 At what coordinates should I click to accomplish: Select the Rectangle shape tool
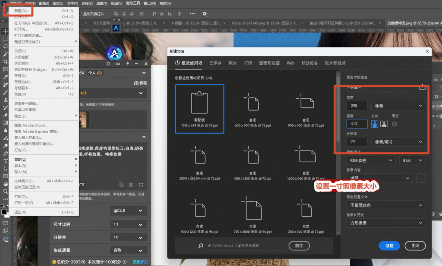[x=5, y=176]
